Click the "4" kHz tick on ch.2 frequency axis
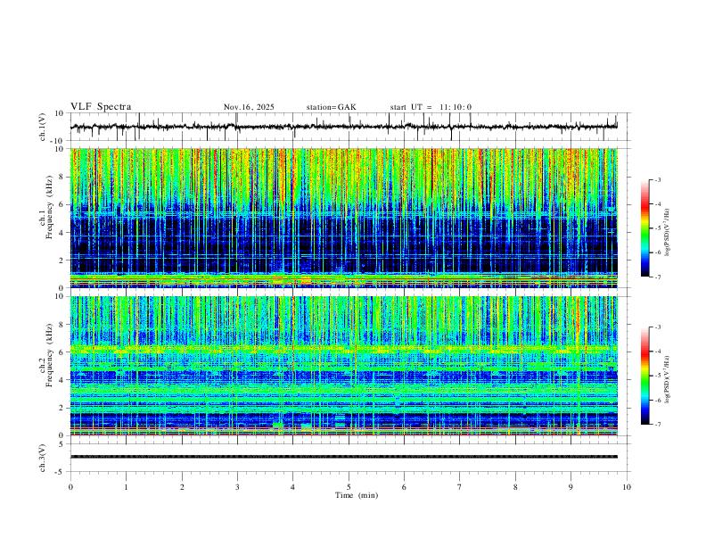Viewport: 706px width, 546px height. [62, 380]
